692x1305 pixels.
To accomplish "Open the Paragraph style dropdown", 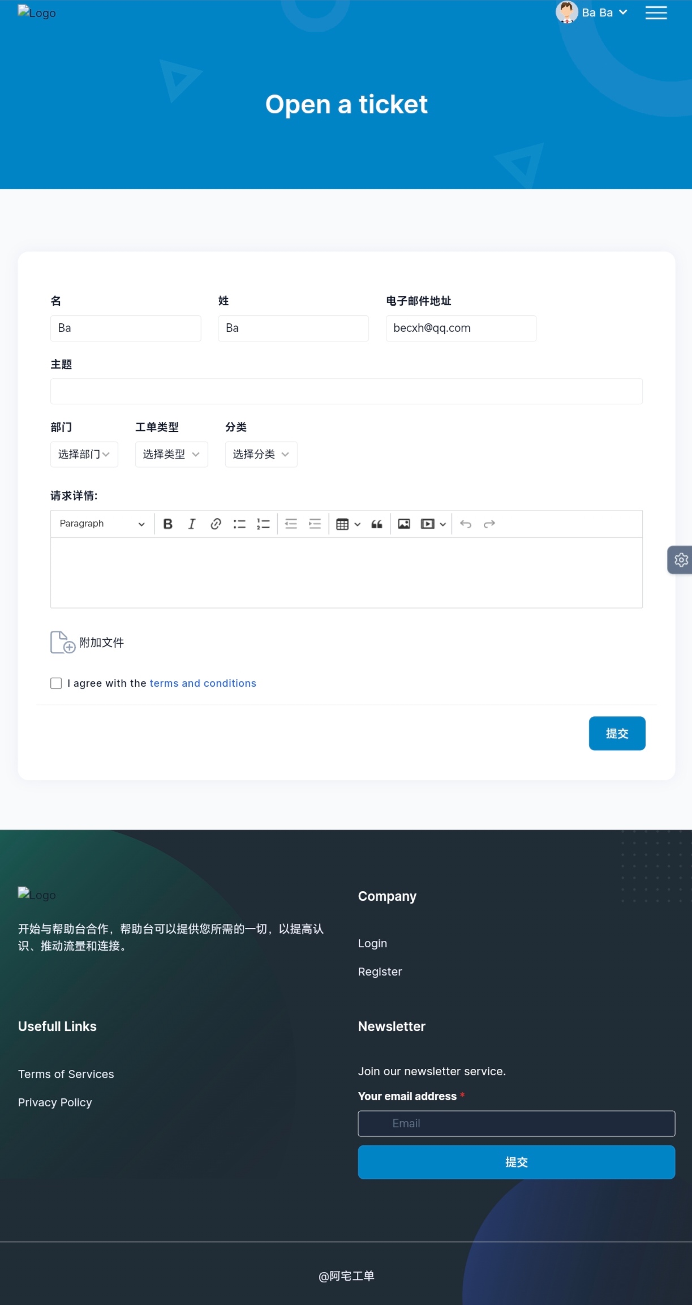I will [x=102, y=524].
